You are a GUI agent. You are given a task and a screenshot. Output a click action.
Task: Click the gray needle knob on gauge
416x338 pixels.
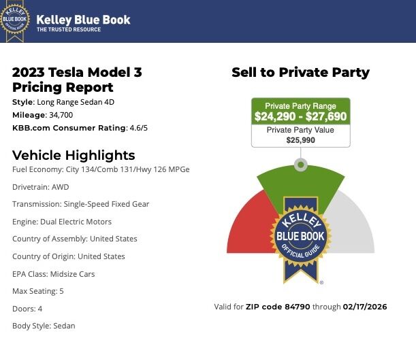[x=300, y=165]
